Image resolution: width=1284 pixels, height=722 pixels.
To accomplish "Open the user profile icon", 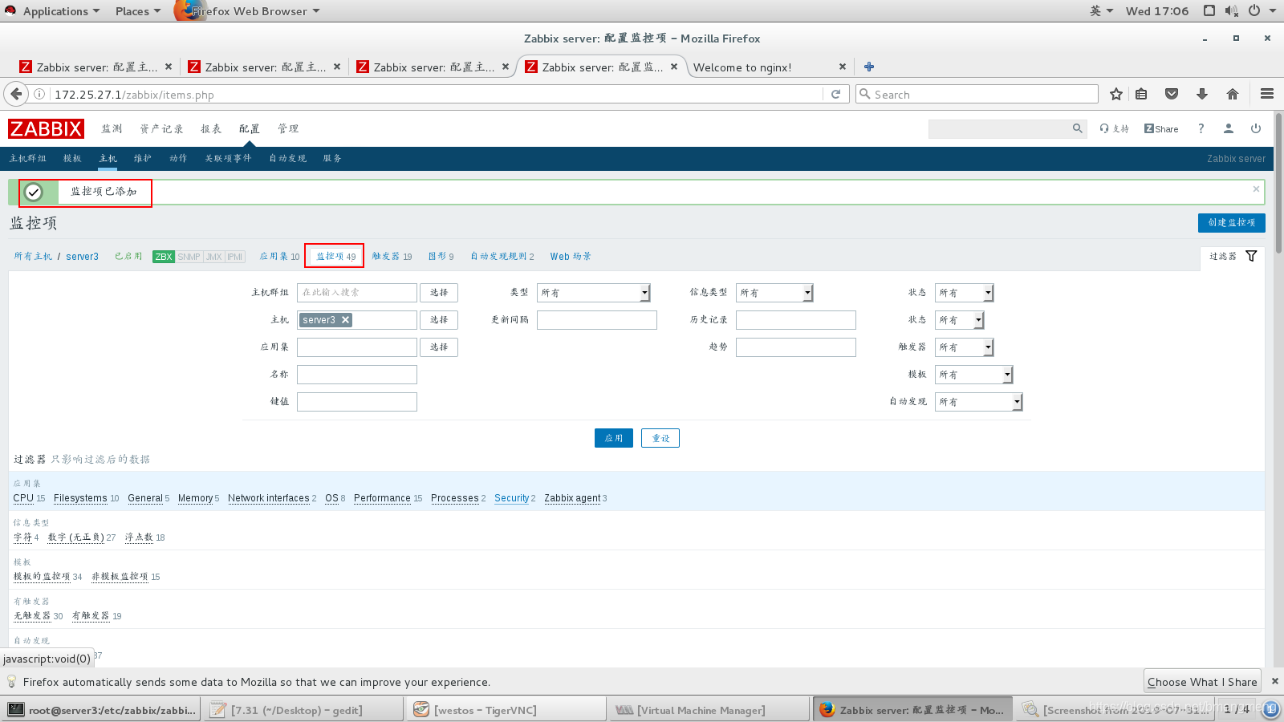I will [1229, 128].
